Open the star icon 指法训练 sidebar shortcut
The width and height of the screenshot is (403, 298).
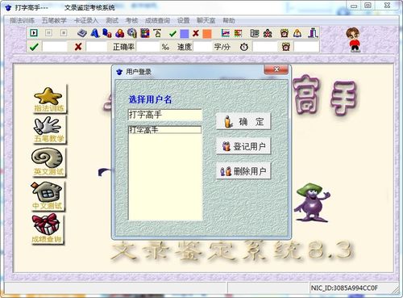click(x=49, y=99)
